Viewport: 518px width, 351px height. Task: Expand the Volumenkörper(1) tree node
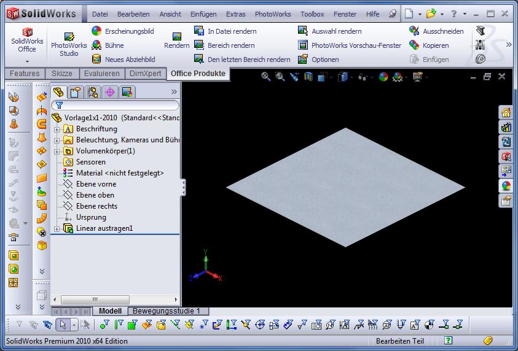(x=57, y=152)
